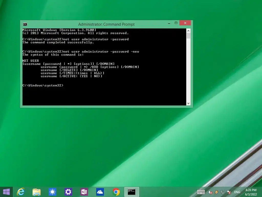Launch OneNote from the taskbar
This screenshot has height=197, width=262.
(x=84, y=192)
